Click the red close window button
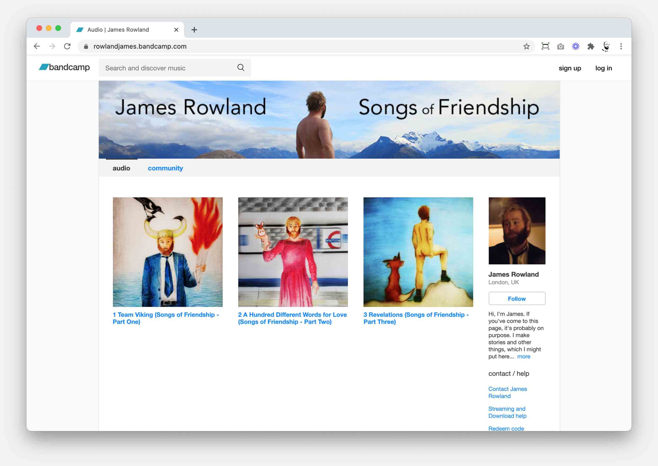Viewport: 658px width, 466px height. click(39, 28)
